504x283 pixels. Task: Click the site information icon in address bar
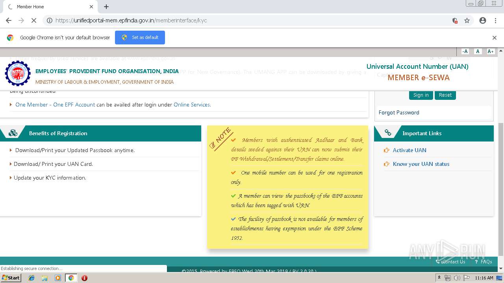point(50,20)
